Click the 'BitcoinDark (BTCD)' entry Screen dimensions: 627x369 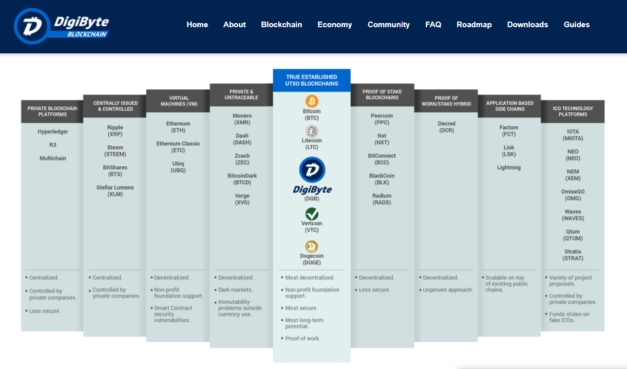(x=242, y=179)
